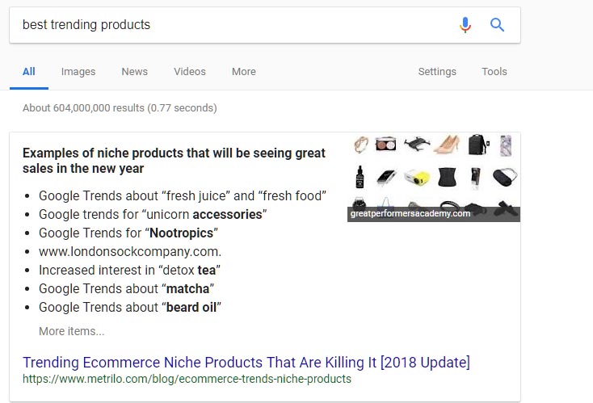Expand the More search categories menu

(243, 72)
